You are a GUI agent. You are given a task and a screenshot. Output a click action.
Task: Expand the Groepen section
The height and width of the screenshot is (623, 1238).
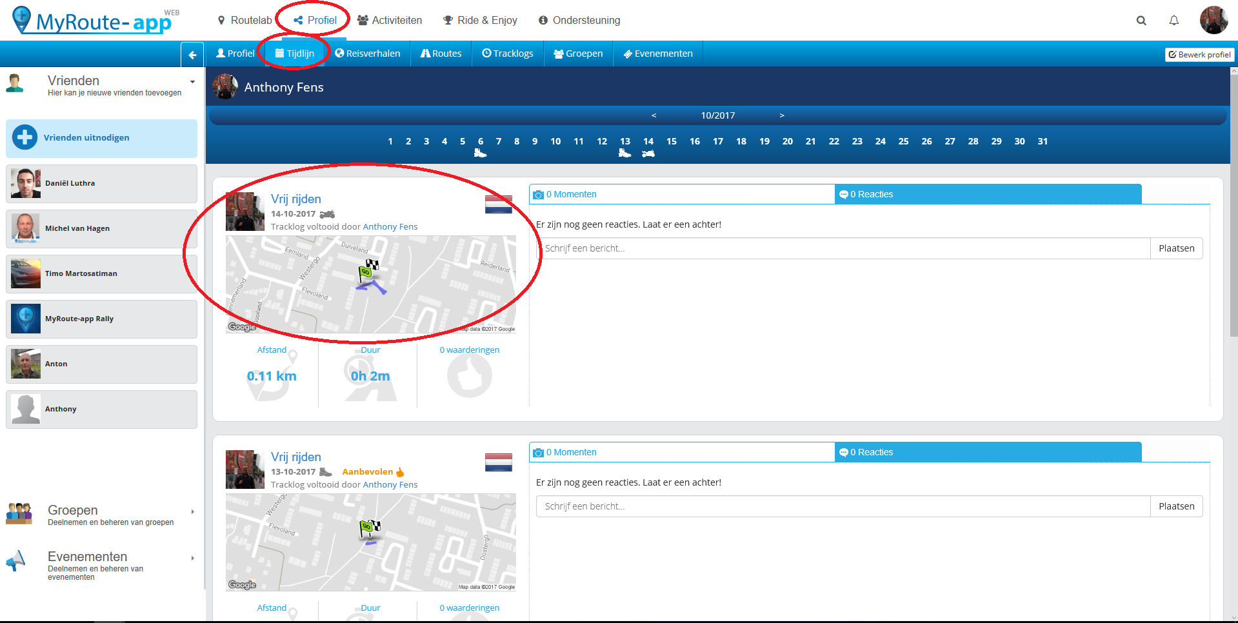point(192,512)
